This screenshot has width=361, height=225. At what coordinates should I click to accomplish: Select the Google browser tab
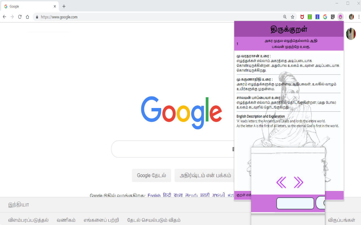pyautogui.click(x=30, y=6)
